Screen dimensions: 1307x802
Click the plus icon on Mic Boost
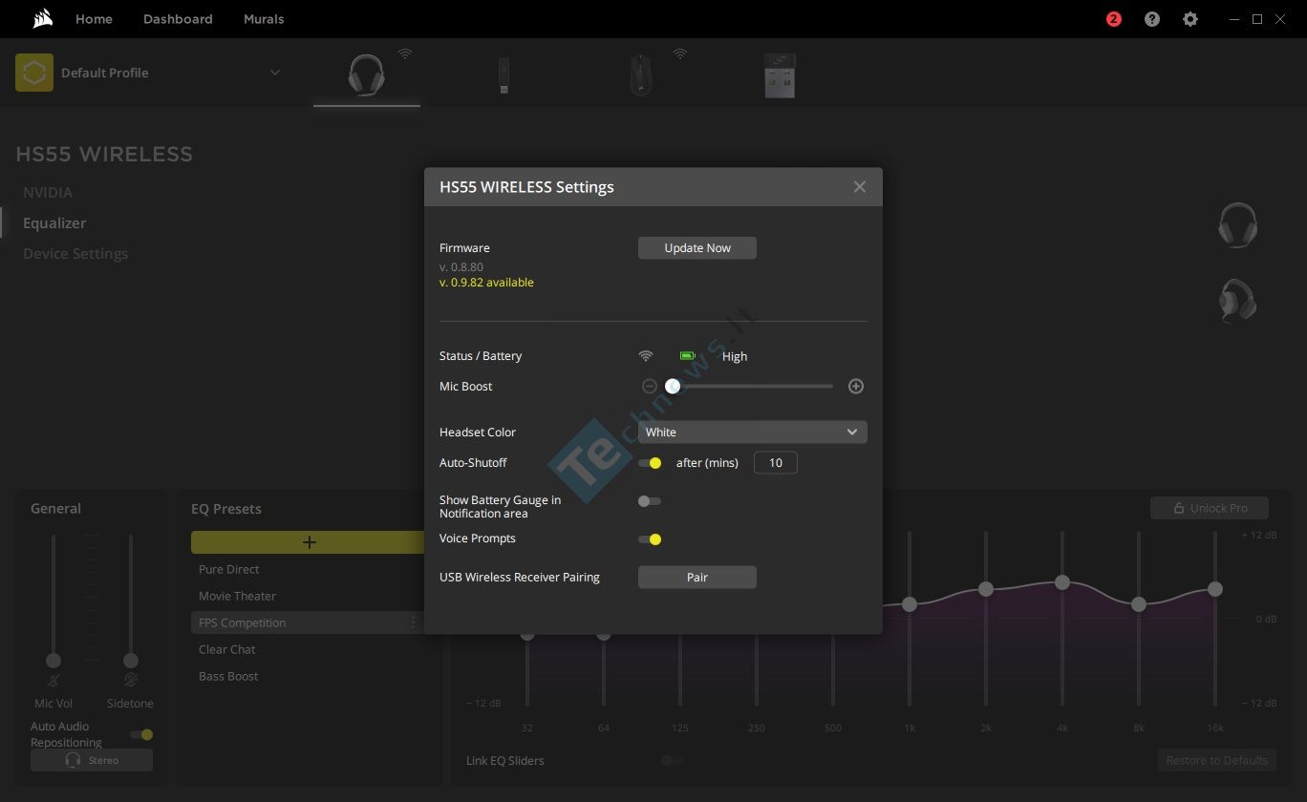(856, 387)
